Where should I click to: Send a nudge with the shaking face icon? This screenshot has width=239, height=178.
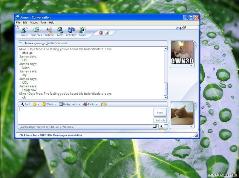[x=104, y=104]
